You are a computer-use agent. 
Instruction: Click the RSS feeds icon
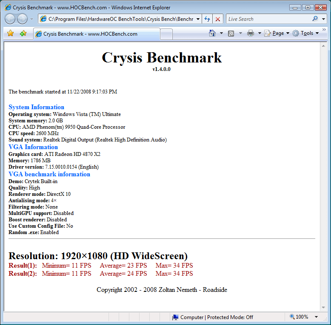coord(231,33)
